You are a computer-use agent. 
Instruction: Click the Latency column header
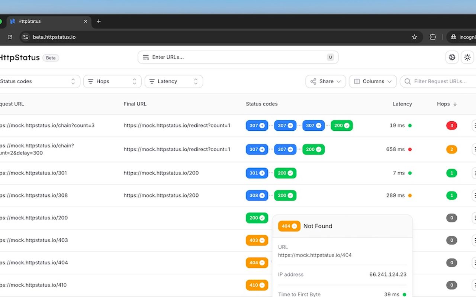click(402, 104)
